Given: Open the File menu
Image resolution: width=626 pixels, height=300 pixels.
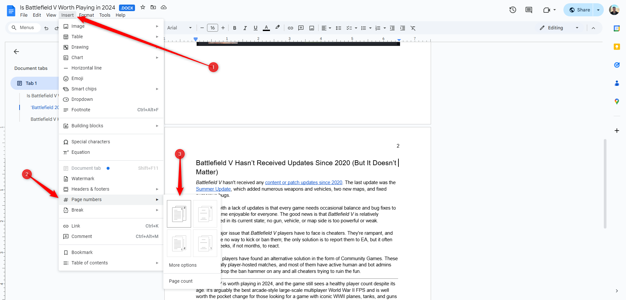Looking at the screenshot, I should tap(24, 15).
